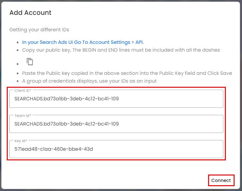Click the Team Id* floating label

(23, 116)
